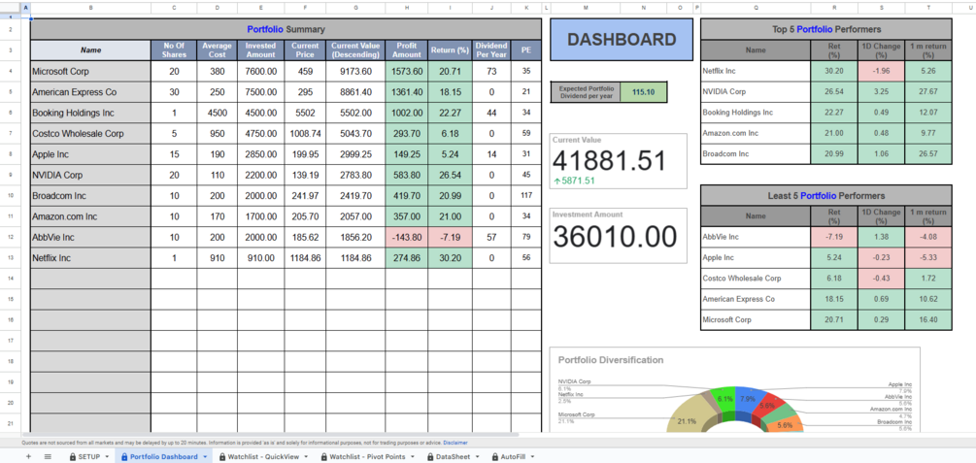
Task: Open AutoFill tab dropdown arrow
Action: (532, 457)
